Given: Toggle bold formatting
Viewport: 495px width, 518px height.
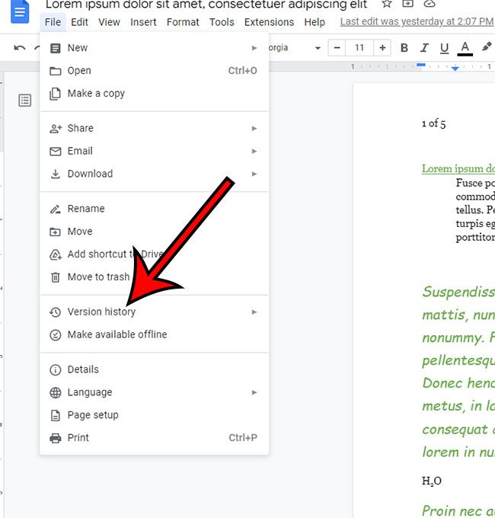Looking at the screenshot, I should pos(404,48).
